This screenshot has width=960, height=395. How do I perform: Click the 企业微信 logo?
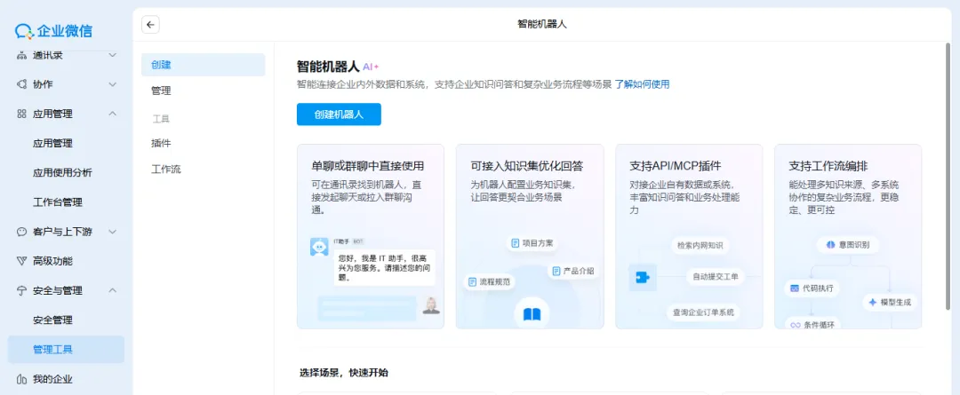pyautogui.click(x=54, y=30)
